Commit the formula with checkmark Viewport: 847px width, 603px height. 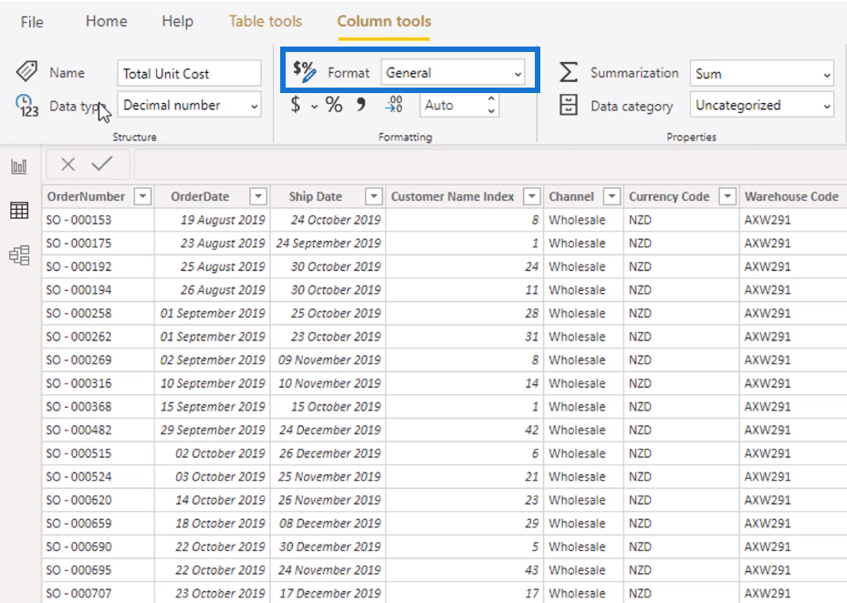[102, 163]
